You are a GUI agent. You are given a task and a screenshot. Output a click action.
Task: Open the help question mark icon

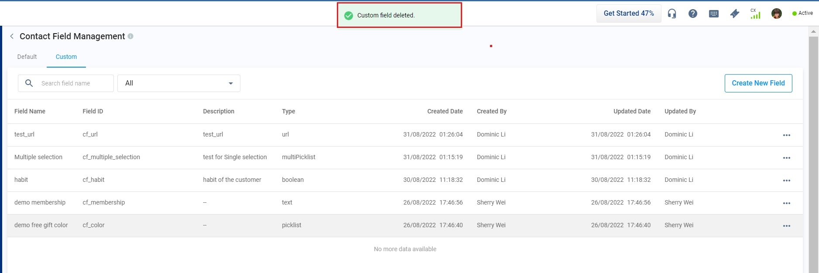(693, 14)
